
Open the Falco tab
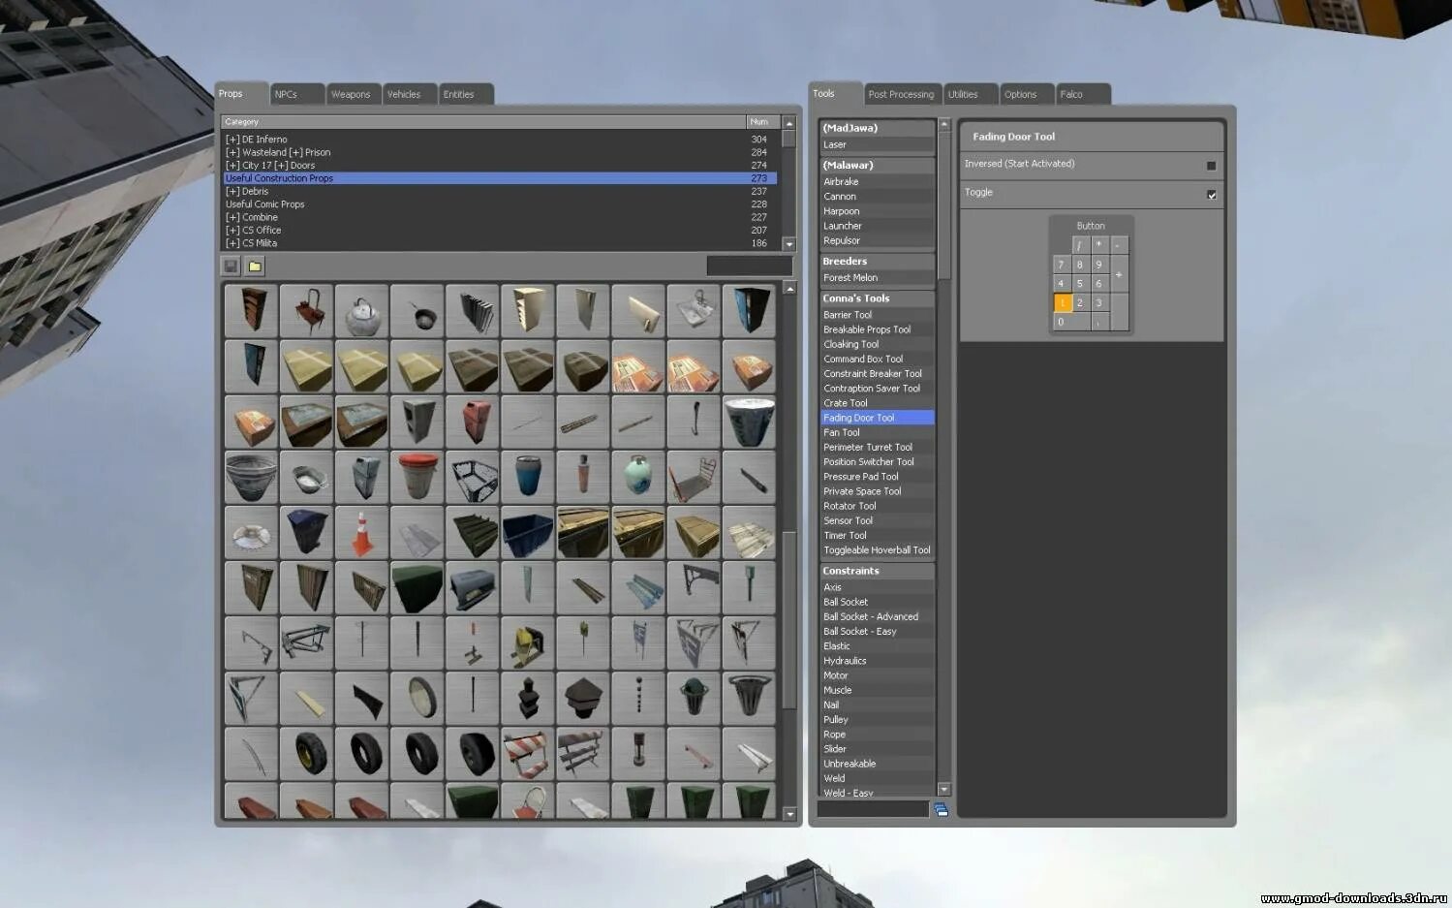pyautogui.click(x=1083, y=94)
